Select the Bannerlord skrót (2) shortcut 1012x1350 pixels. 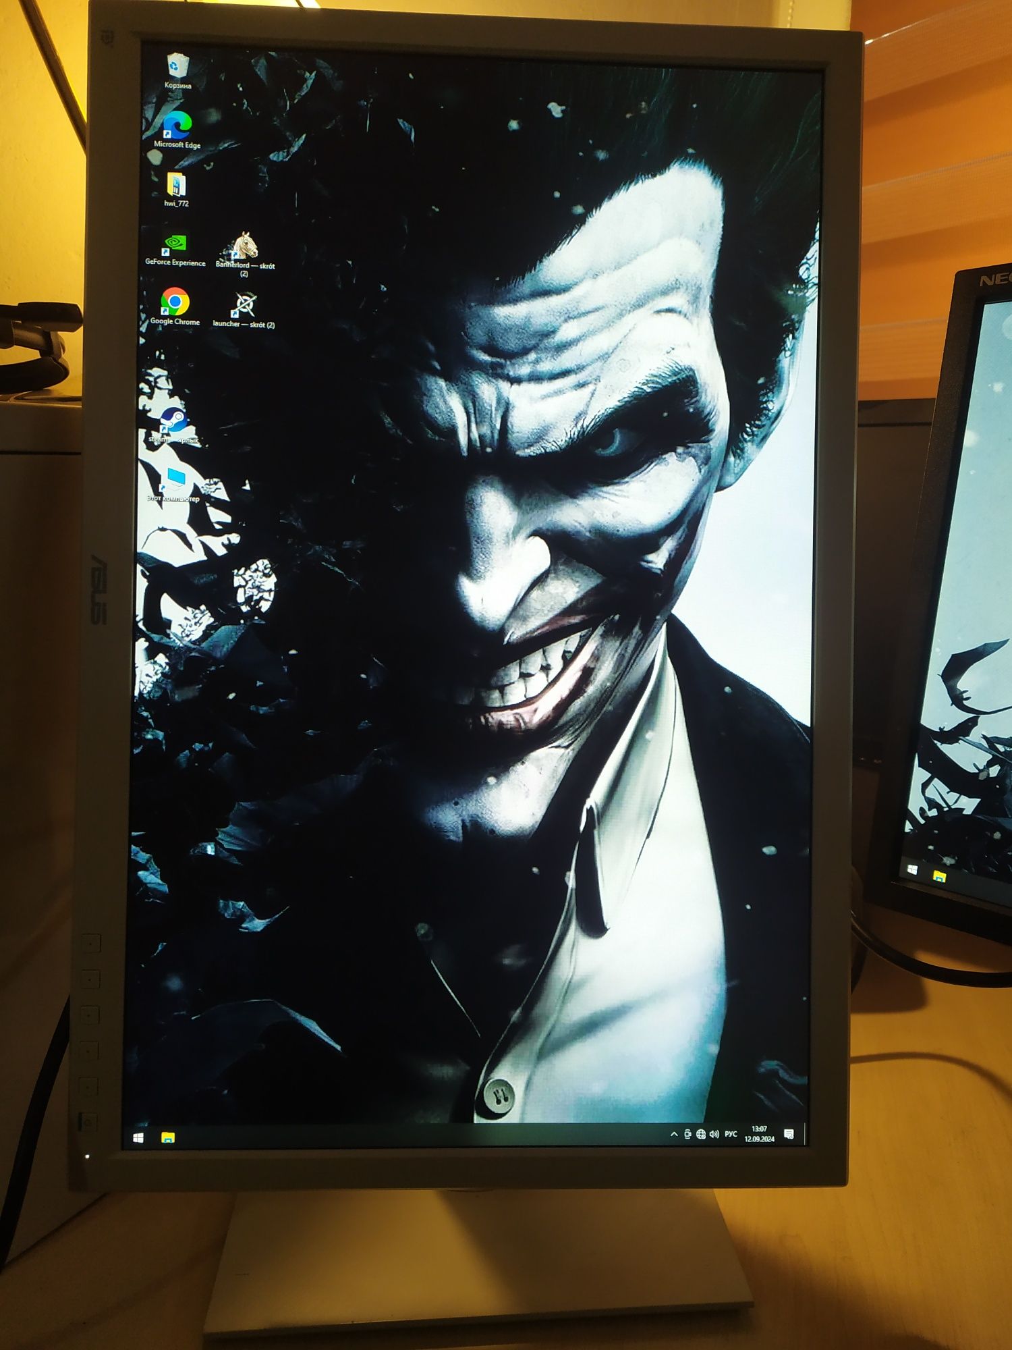[x=244, y=253]
